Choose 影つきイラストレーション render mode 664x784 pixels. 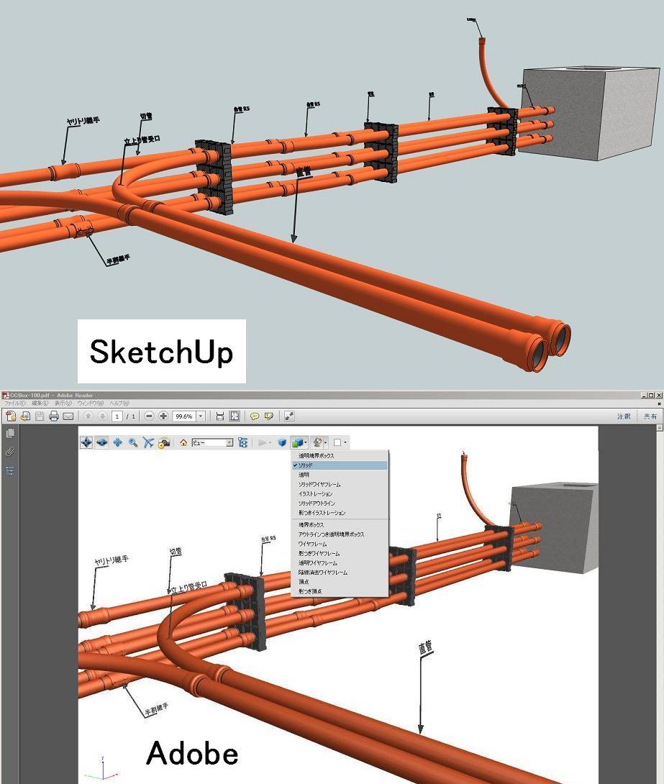pos(339,513)
